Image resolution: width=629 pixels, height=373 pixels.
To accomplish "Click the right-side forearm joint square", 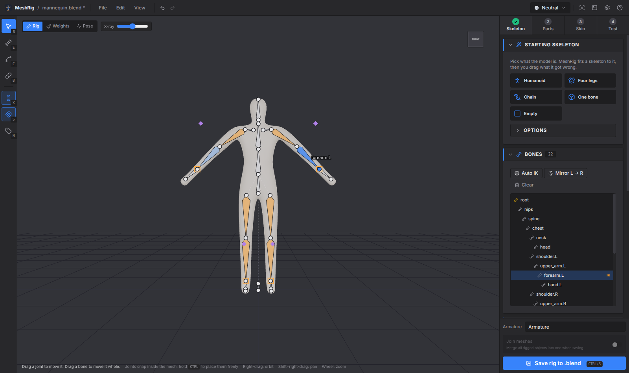I will [197, 170].
